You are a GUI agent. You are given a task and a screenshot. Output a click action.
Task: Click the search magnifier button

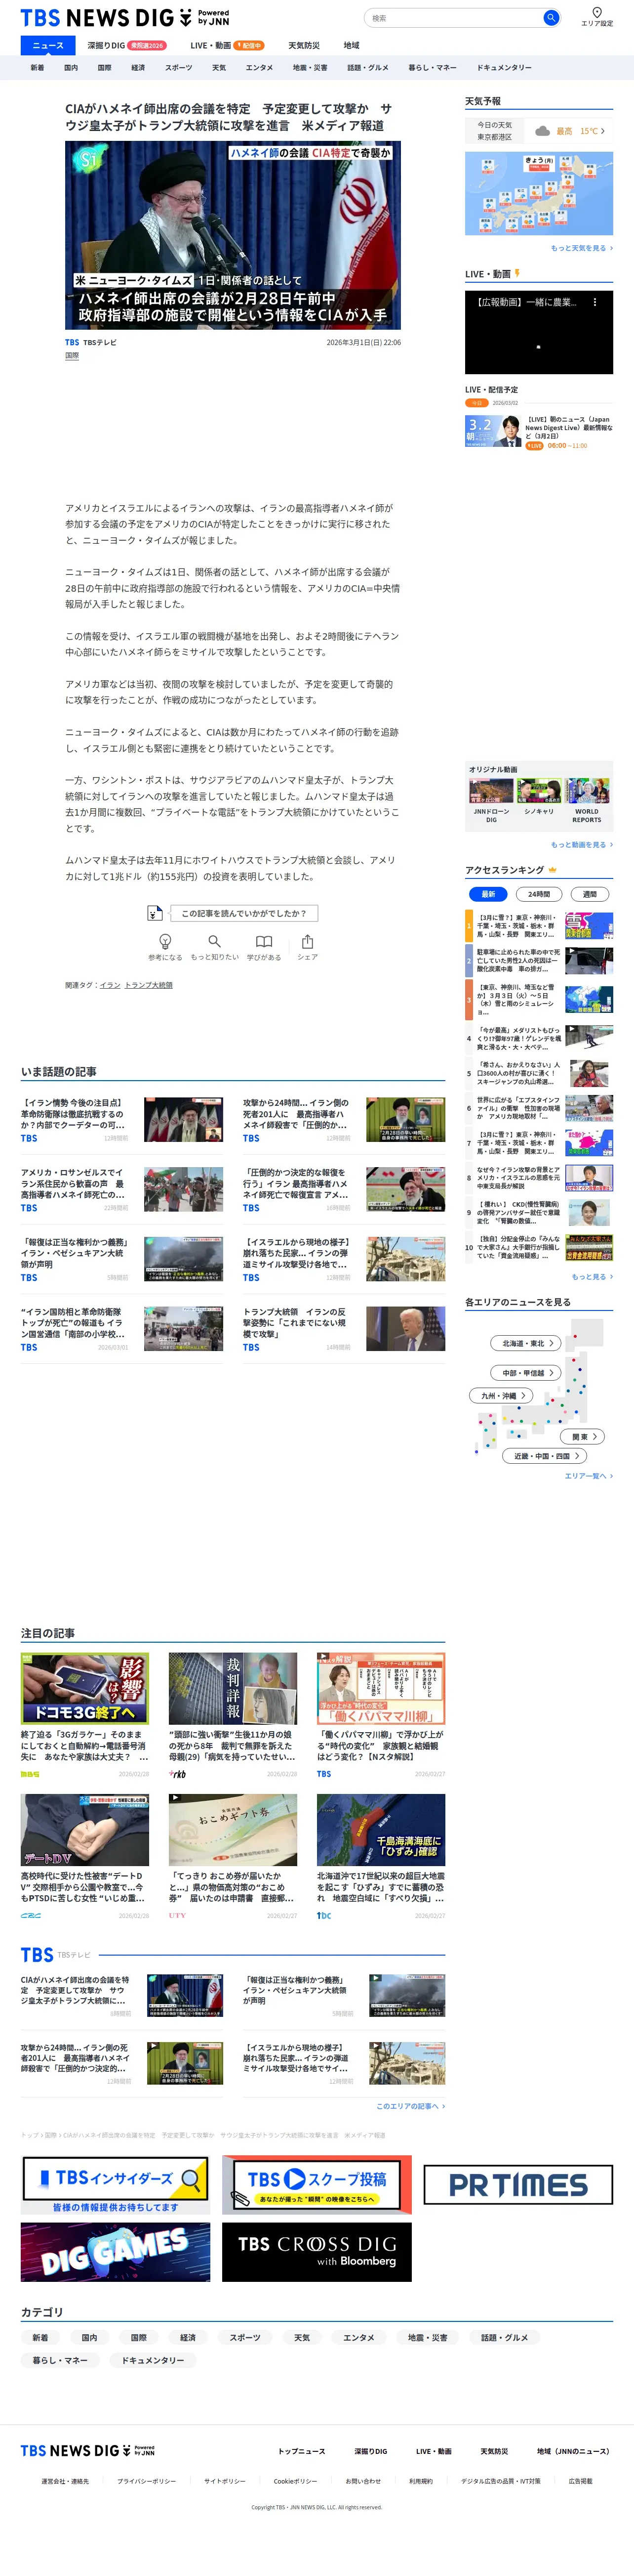pyautogui.click(x=550, y=18)
